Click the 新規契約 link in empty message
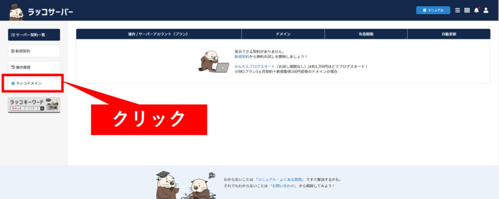The width and height of the screenshot is (499, 199). pos(242,57)
